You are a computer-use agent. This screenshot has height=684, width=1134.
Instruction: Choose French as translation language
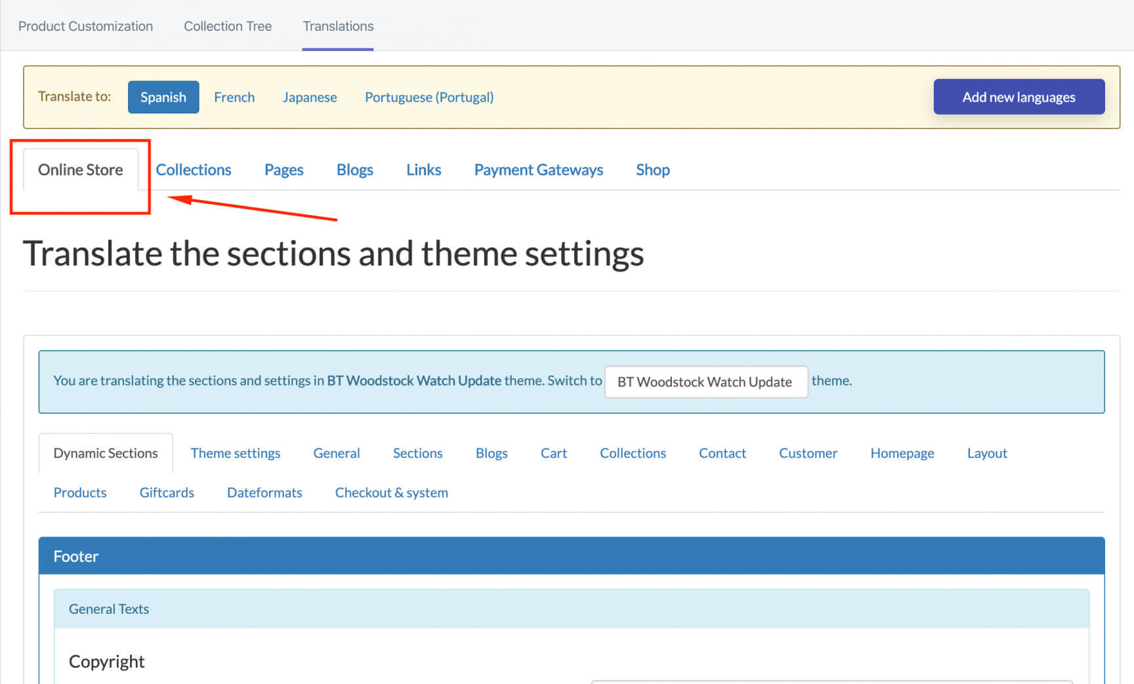[234, 97]
